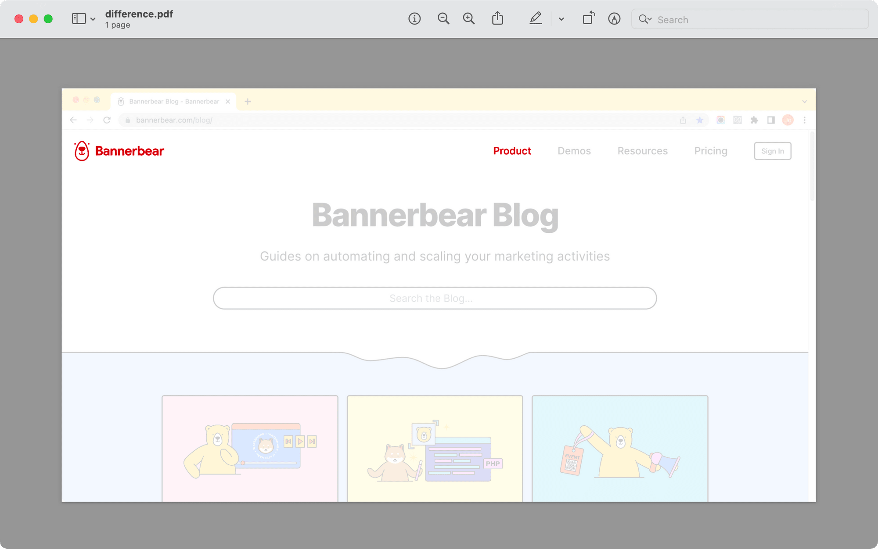This screenshot has width=878, height=549.
Task: Zoom in on the PDF page
Action: pyautogui.click(x=469, y=19)
